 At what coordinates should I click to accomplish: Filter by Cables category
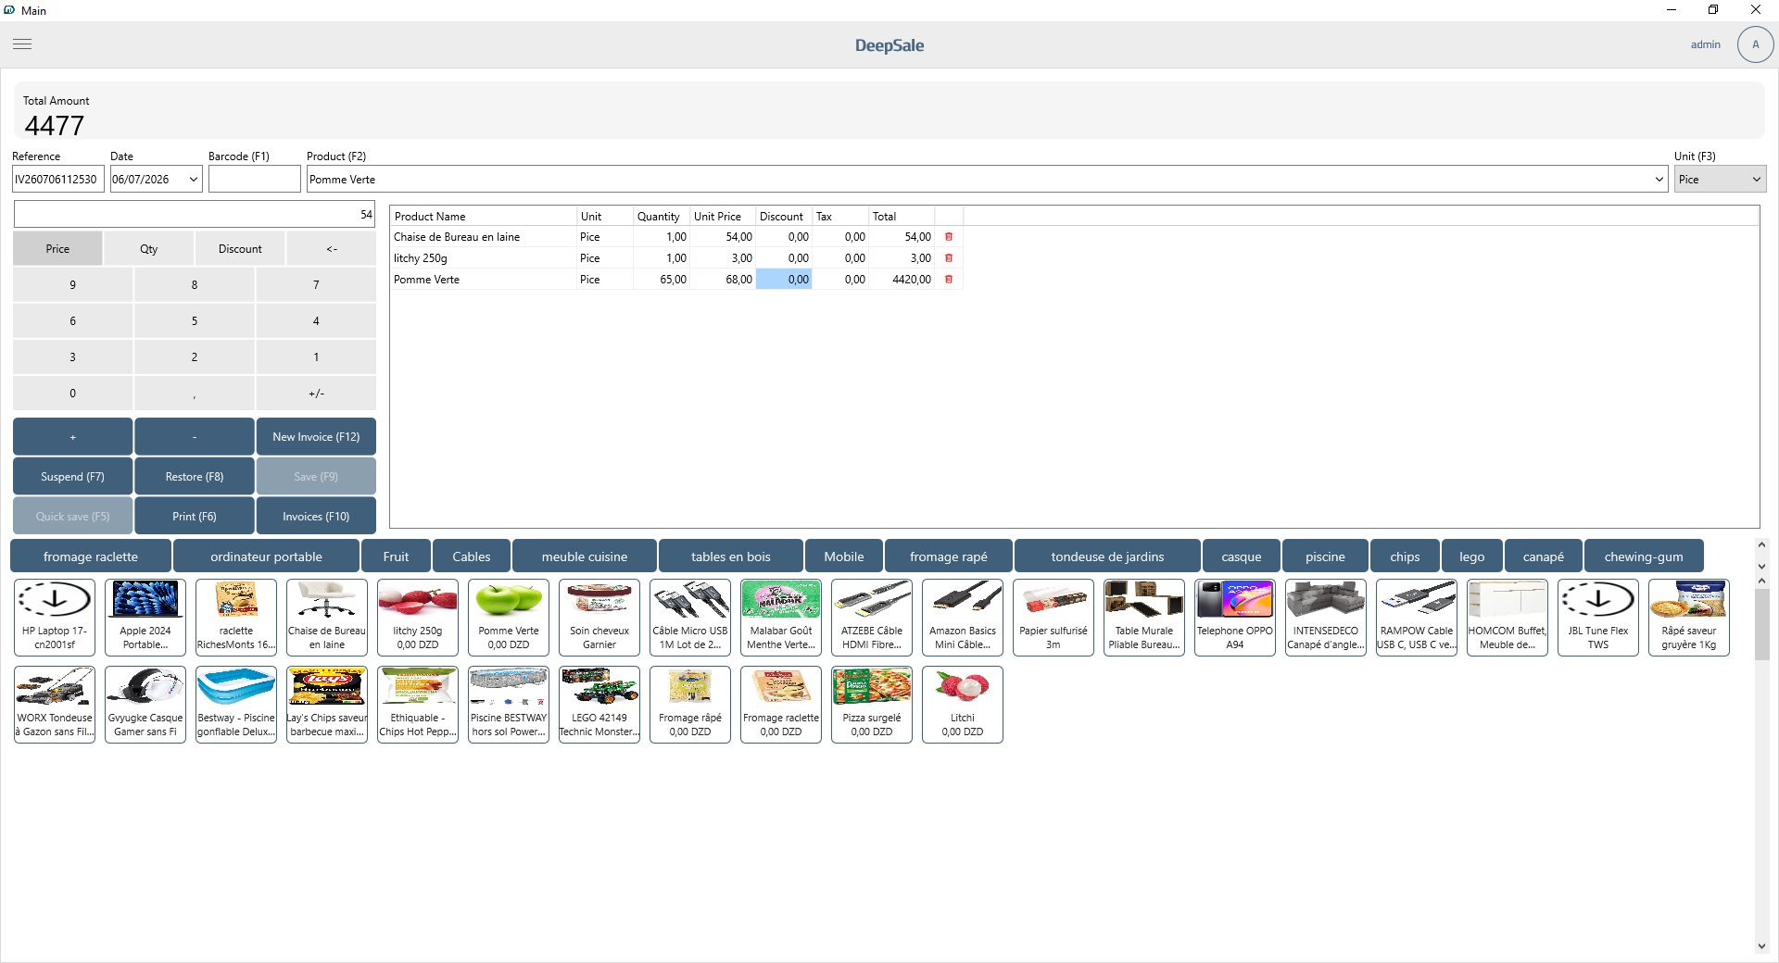click(472, 557)
